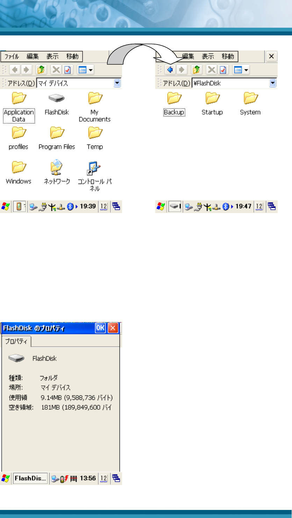Go up one level in ¥FlashDisk window
Screen dimensions: 292x518
[196, 70]
